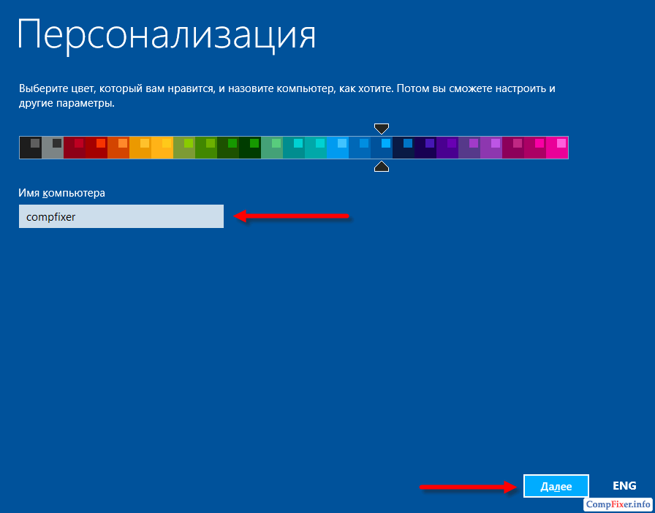Switch input language via ENG indicator

click(624, 486)
